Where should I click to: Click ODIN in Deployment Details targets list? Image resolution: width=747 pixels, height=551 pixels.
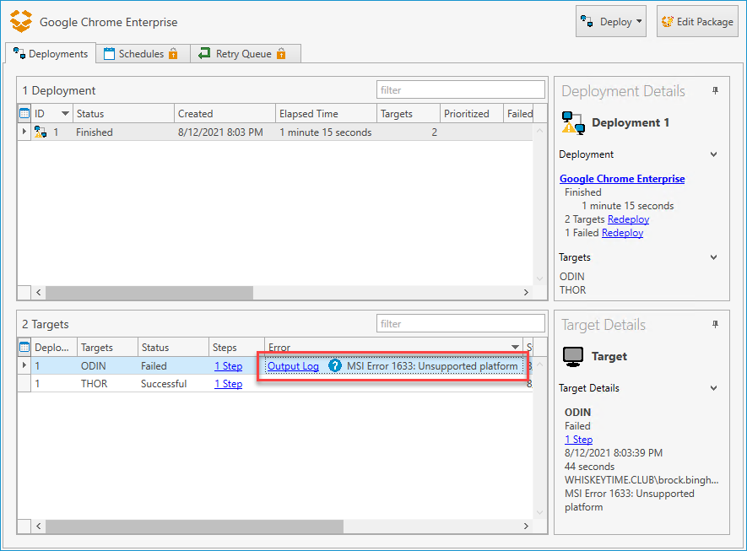pyautogui.click(x=571, y=276)
